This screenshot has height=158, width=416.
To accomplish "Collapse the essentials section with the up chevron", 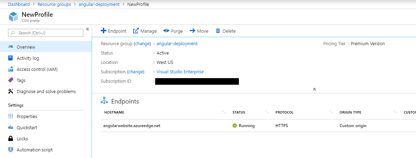I will click(x=315, y=89).
